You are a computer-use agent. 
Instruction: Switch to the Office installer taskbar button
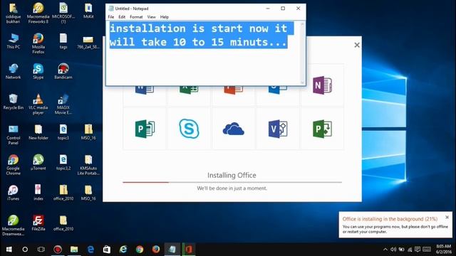point(189,250)
